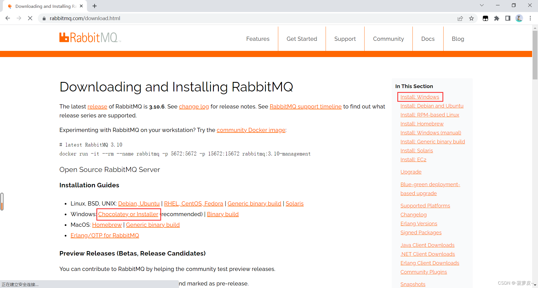Open the profile avatar menu

click(x=519, y=18)
